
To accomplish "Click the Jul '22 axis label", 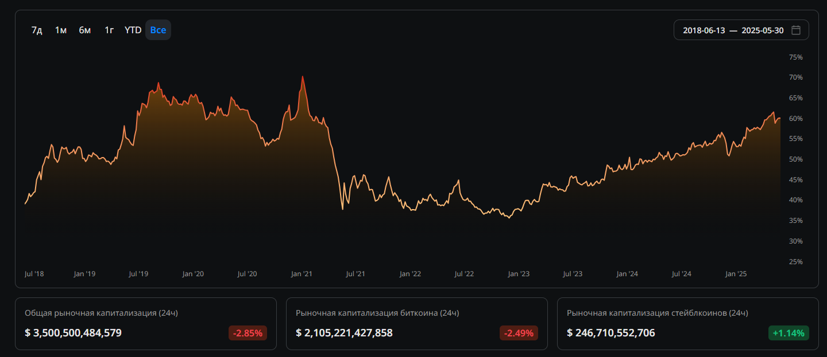I will pyautogui.click(x=464, y=274).
